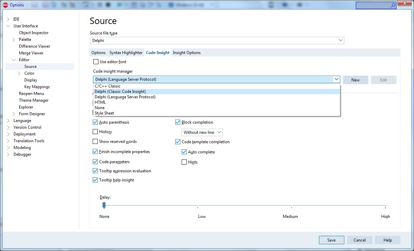Screen dimensions: 414x251
Task: Close the Options dialog window
Action: (x=404, y=4)
